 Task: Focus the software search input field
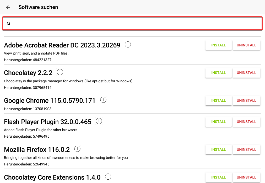point(132,24)
